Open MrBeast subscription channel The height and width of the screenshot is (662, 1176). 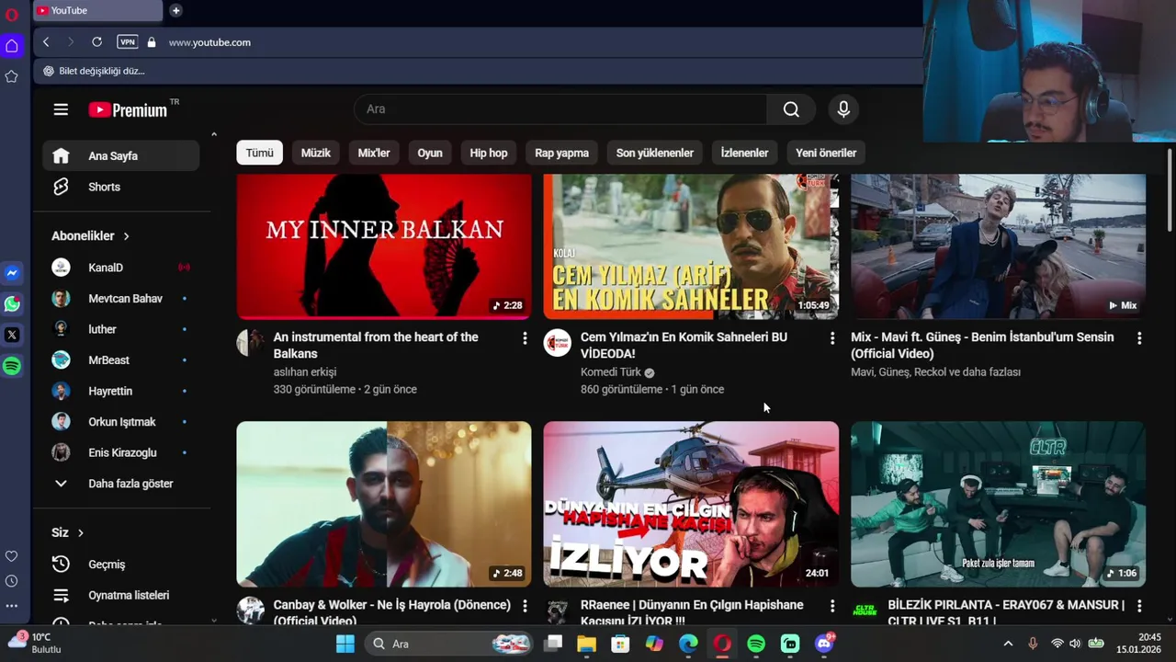[121, 360]
